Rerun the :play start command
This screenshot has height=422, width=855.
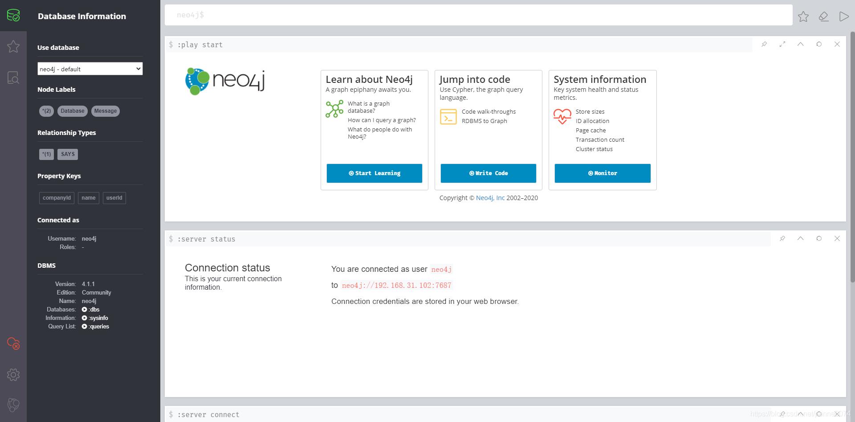pos(819,44)
